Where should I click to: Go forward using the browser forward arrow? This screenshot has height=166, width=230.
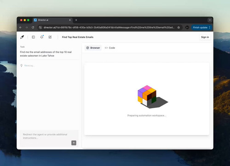(27, 28)
